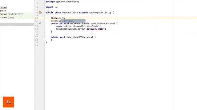This screenshot has height=110, width=197.
Task: Click the fold end marker after onCreate's closing brace
Action: point(45,32)
